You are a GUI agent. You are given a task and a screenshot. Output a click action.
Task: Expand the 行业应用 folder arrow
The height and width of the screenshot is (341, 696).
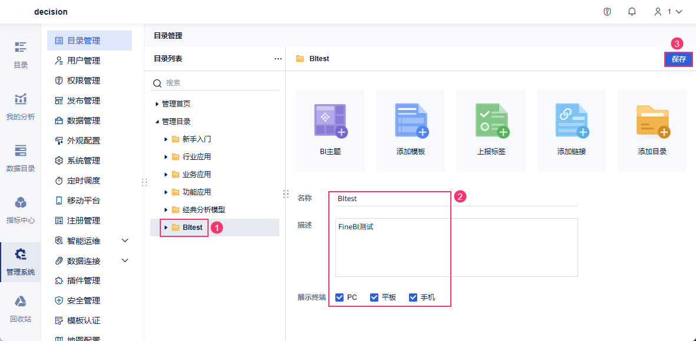click(166, 157)
